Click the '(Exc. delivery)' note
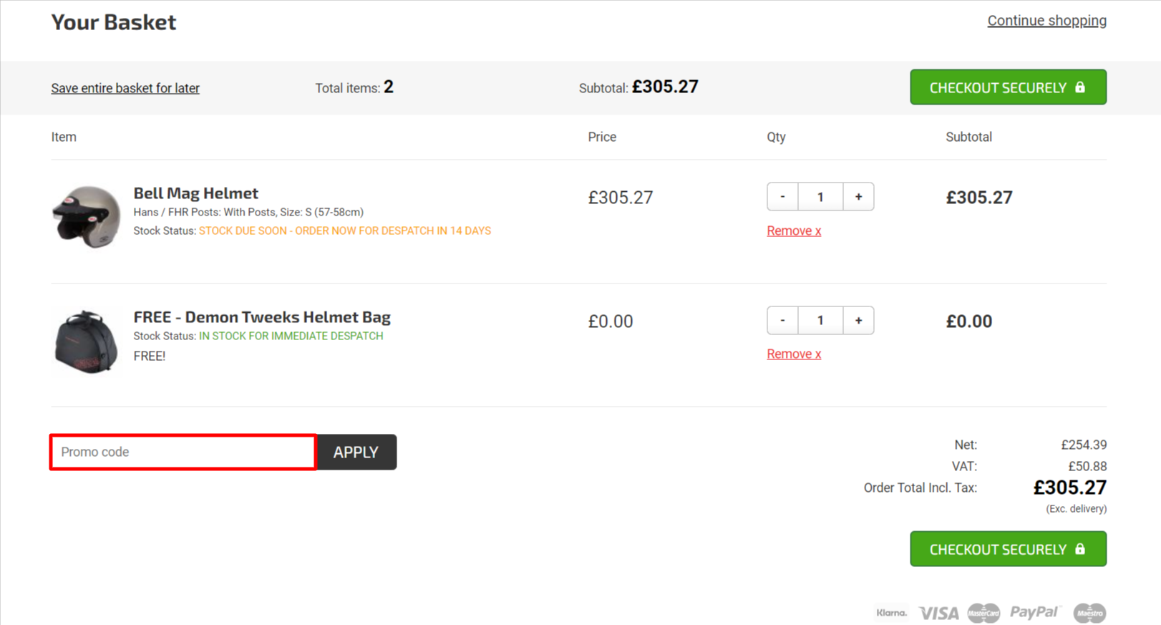The width and height of the screenshot is (1161, 625). click(x=1076, y=509)
